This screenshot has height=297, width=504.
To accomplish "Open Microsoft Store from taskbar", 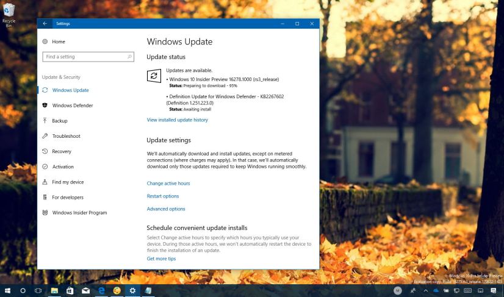I will pos(70,290).
